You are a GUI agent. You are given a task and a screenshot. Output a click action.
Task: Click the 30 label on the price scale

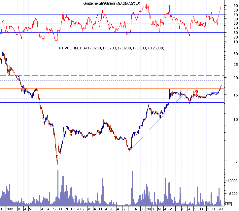click(235, 54)
